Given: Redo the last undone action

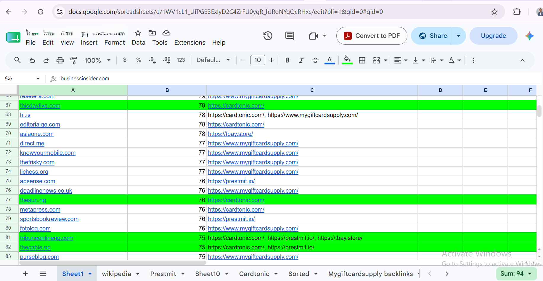Looking at the screenshot, I should (x=46, y=60).
